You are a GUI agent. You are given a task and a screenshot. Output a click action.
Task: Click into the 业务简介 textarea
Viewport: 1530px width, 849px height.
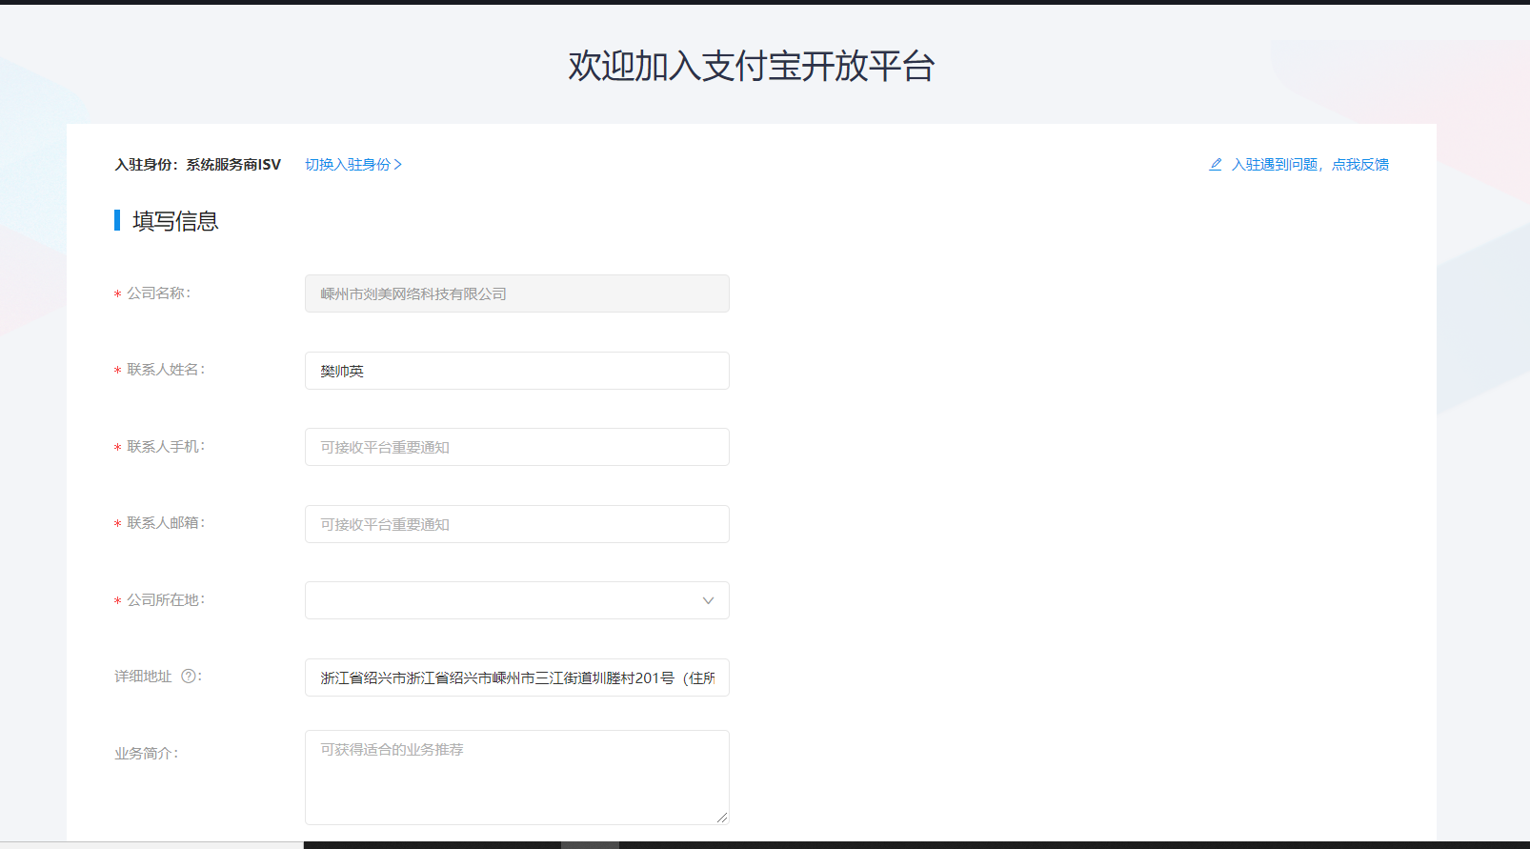(516, 777)
